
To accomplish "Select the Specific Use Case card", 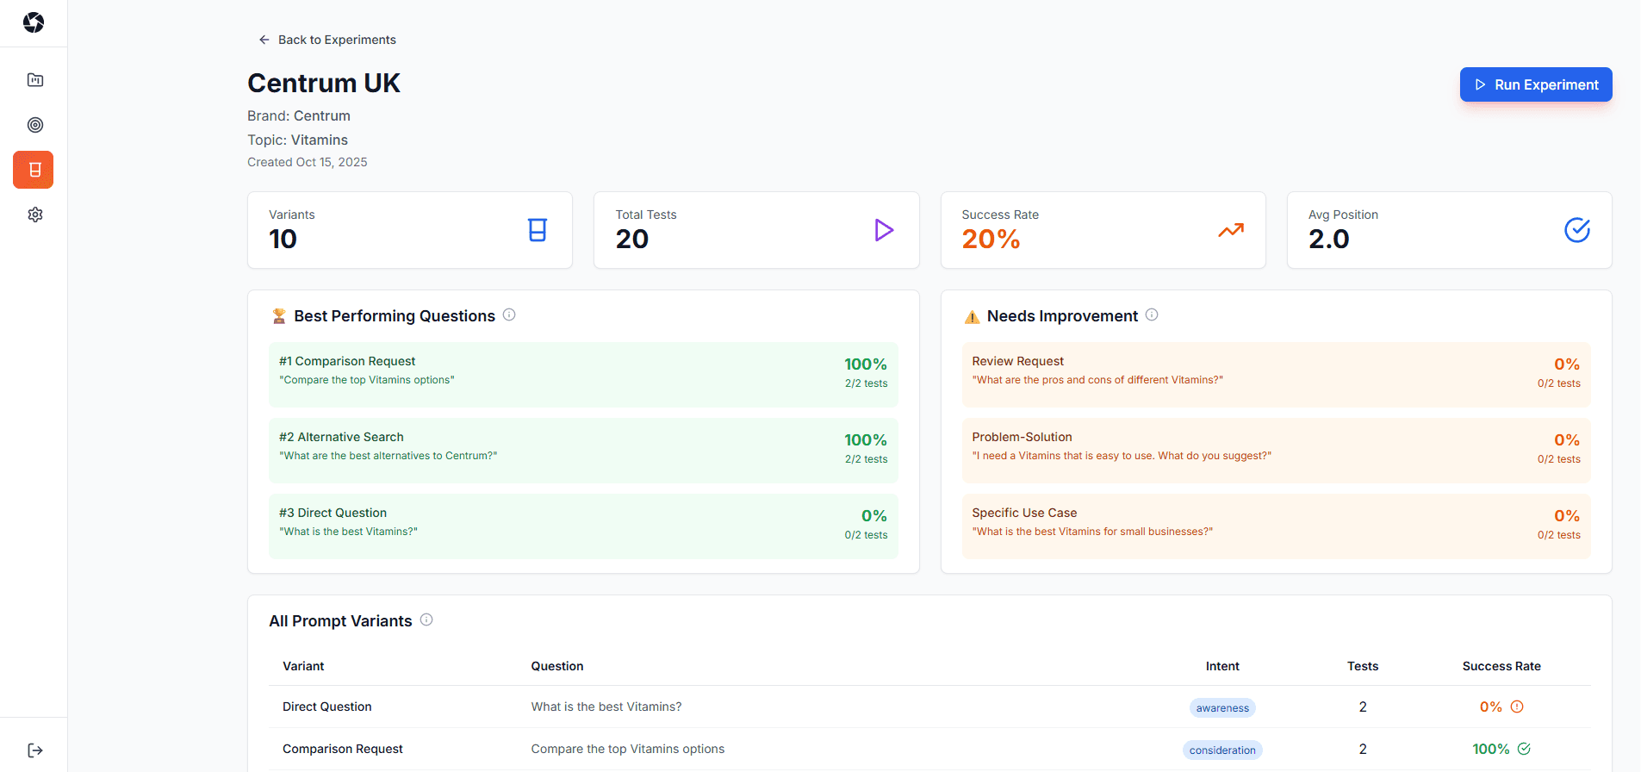I will [1275, 526].
